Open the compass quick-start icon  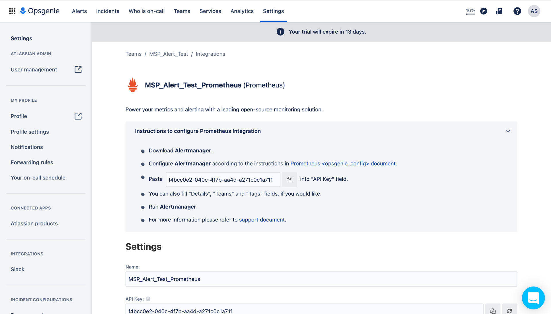coord(484,11)
